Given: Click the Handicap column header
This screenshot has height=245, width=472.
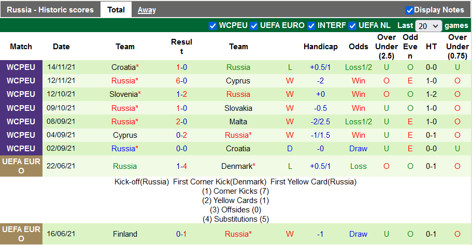Looking at the screenshot, I should click(x=321, y=47).
